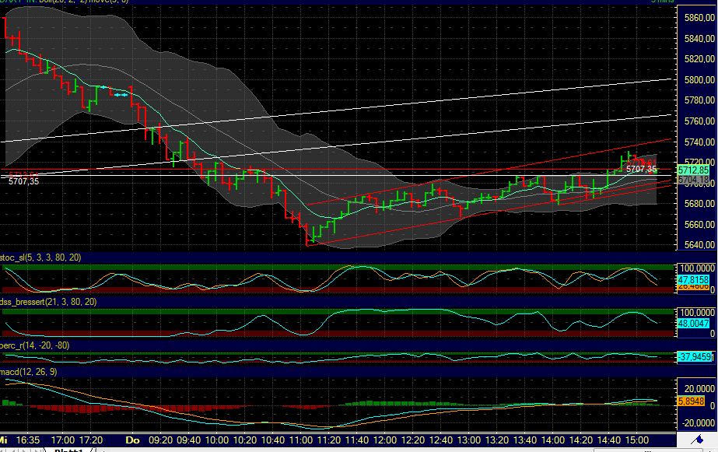Viewport: 718px width, 452px height.
Task: Click the 5820,00 price axis label
Action: pos(699,58)
